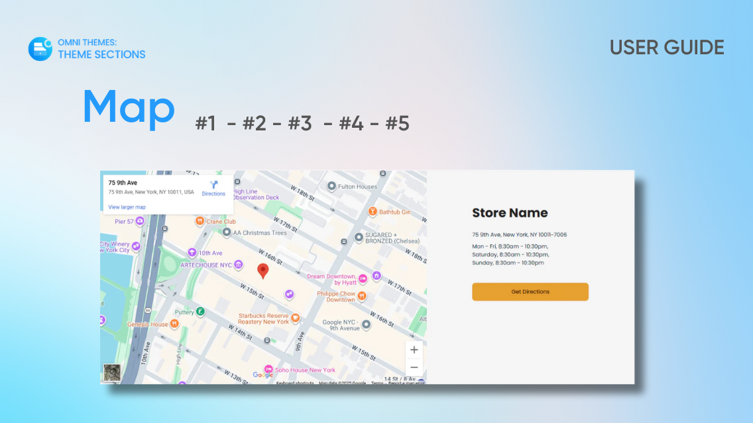Screen dimensions: 753x423
Task: Click the 'Store Name' heading
Action: tap(510, 213)
